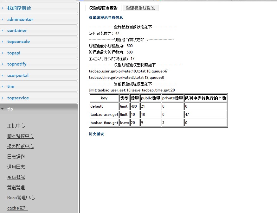Open the topconsole sidebar section
The image size is (277, 213).
[x=39, y=42]
